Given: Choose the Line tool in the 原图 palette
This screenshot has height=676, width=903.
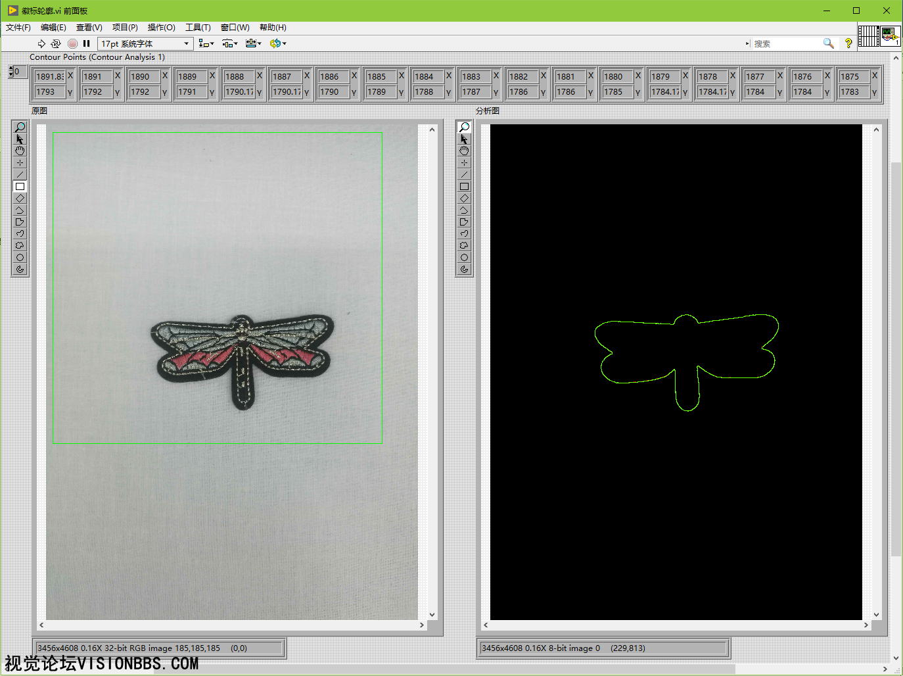Looking at the screenshot, I should 20,174.
